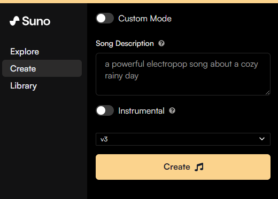The image size is (278, 199).
Task: Select the v3 text in the version selector
Action: click(x=104, y=139)
